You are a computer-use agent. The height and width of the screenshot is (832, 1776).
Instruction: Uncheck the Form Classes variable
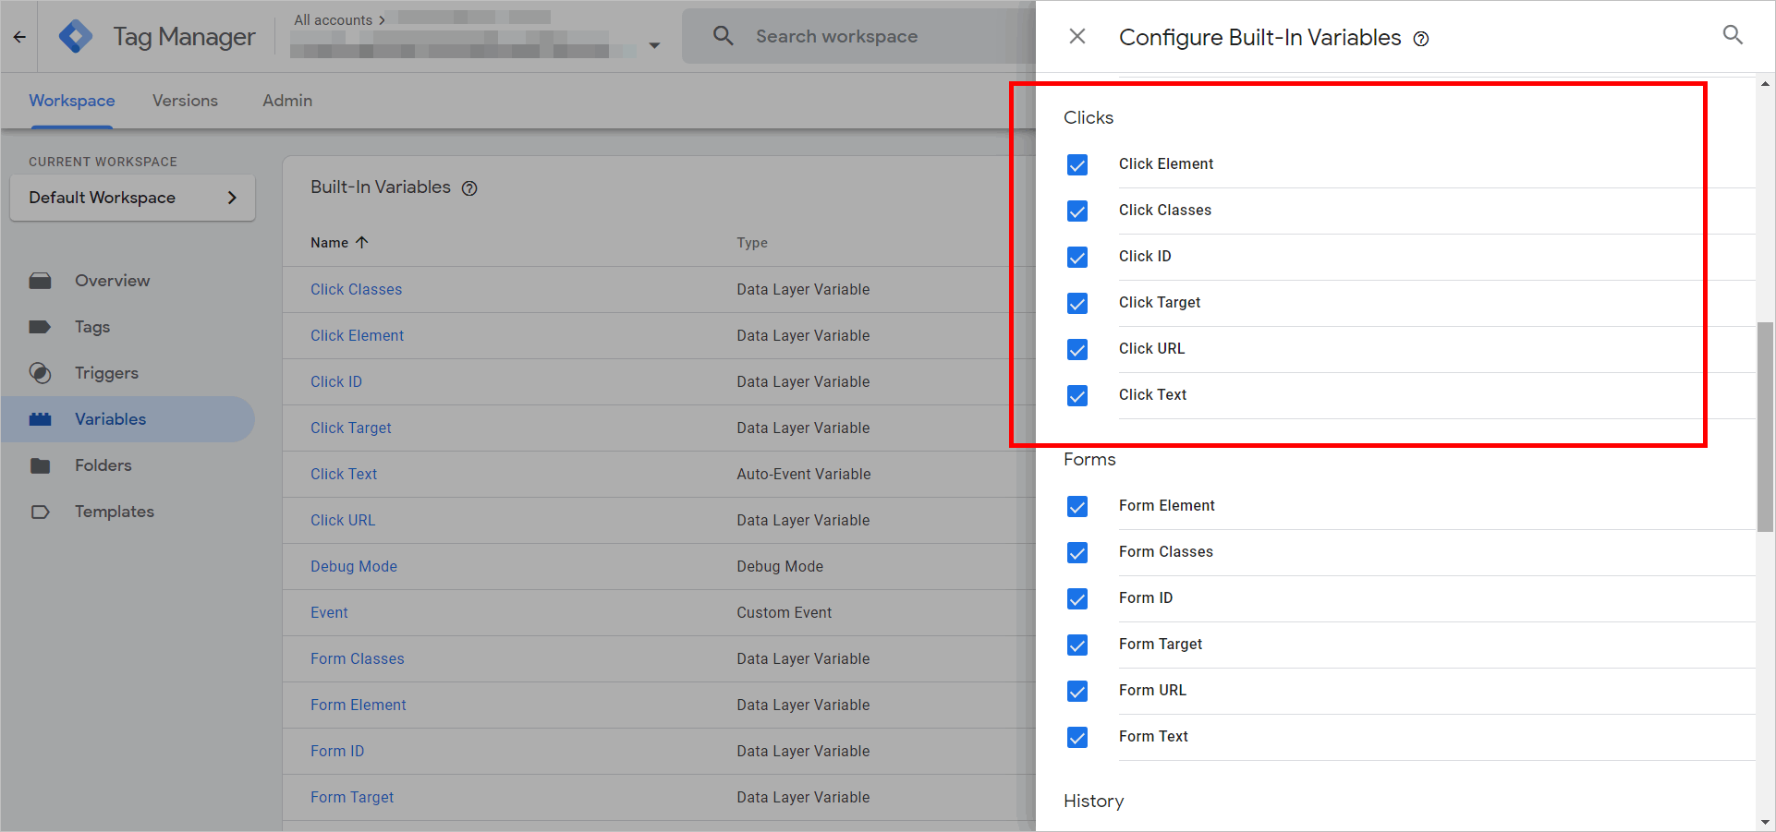click(x=1077, y=552)
